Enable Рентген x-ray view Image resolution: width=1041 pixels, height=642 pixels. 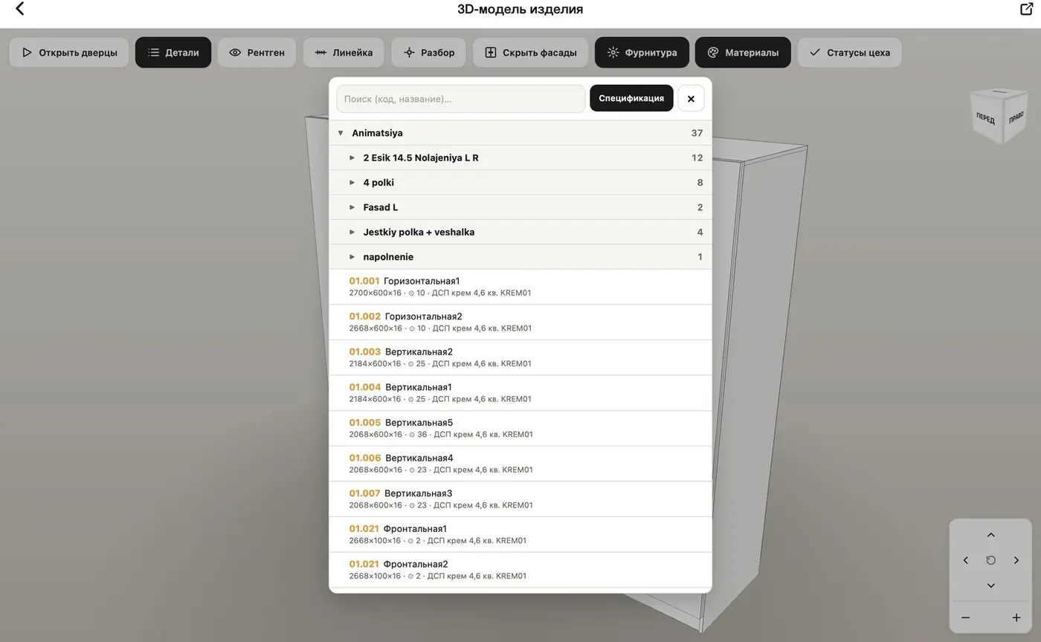pos(257,53)
